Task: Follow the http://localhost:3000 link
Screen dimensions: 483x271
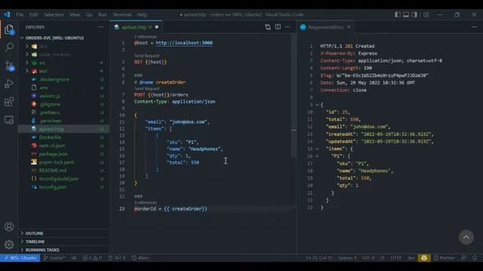Action: (184, 43)
